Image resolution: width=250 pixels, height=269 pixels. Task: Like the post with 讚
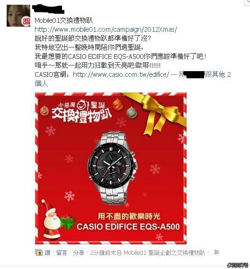click(48, 253)
